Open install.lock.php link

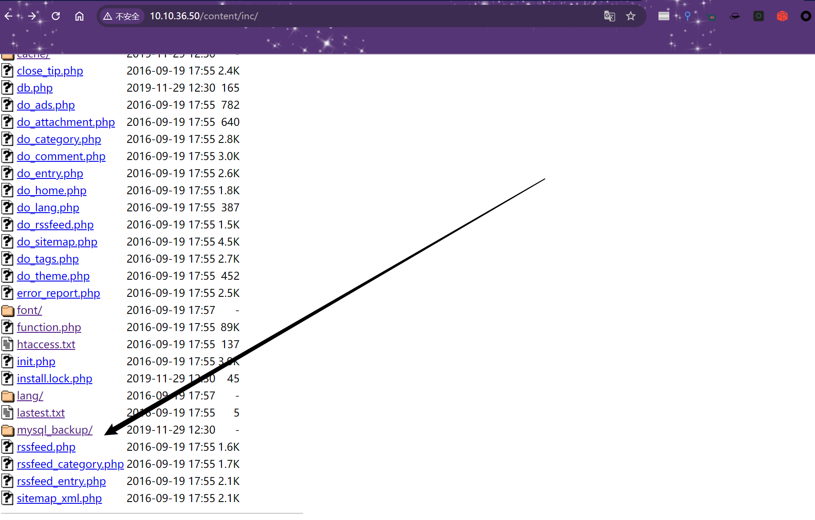pyautogui.click(x=55, y=379)
